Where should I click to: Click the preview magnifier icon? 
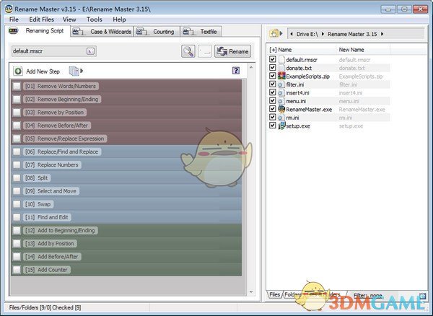pos(188,51)
